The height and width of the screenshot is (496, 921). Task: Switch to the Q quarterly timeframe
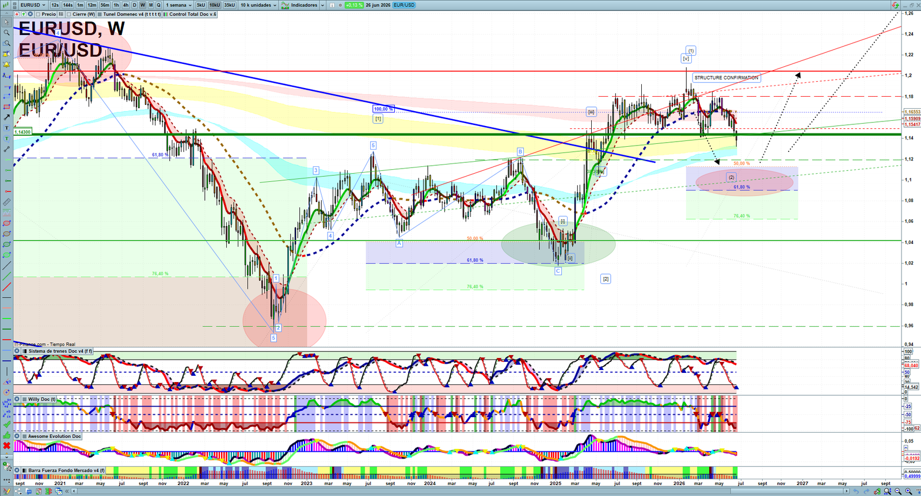pos(159,5)
